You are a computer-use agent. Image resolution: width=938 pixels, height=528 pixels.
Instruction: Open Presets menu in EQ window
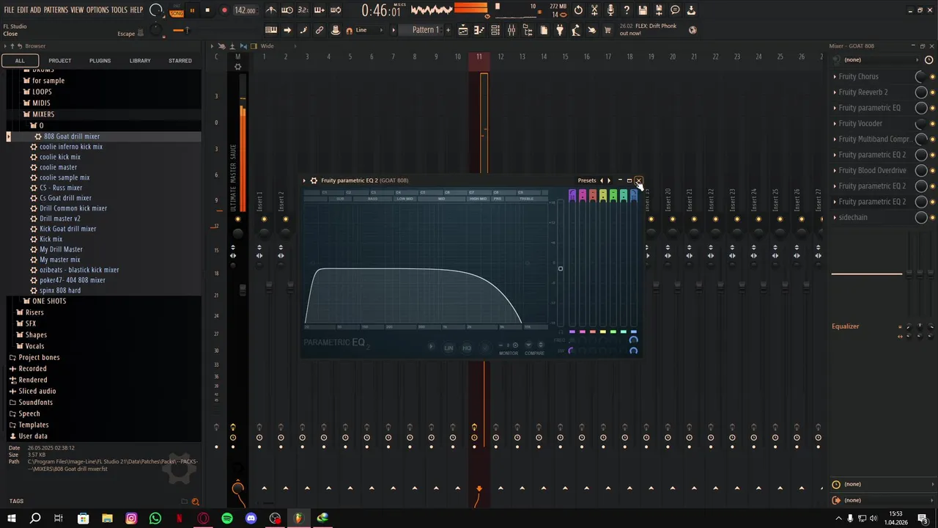pos(587,180)
